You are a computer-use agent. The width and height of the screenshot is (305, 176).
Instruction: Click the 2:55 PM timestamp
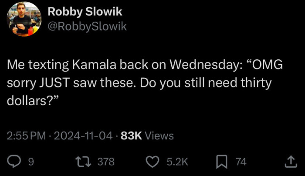27,136
